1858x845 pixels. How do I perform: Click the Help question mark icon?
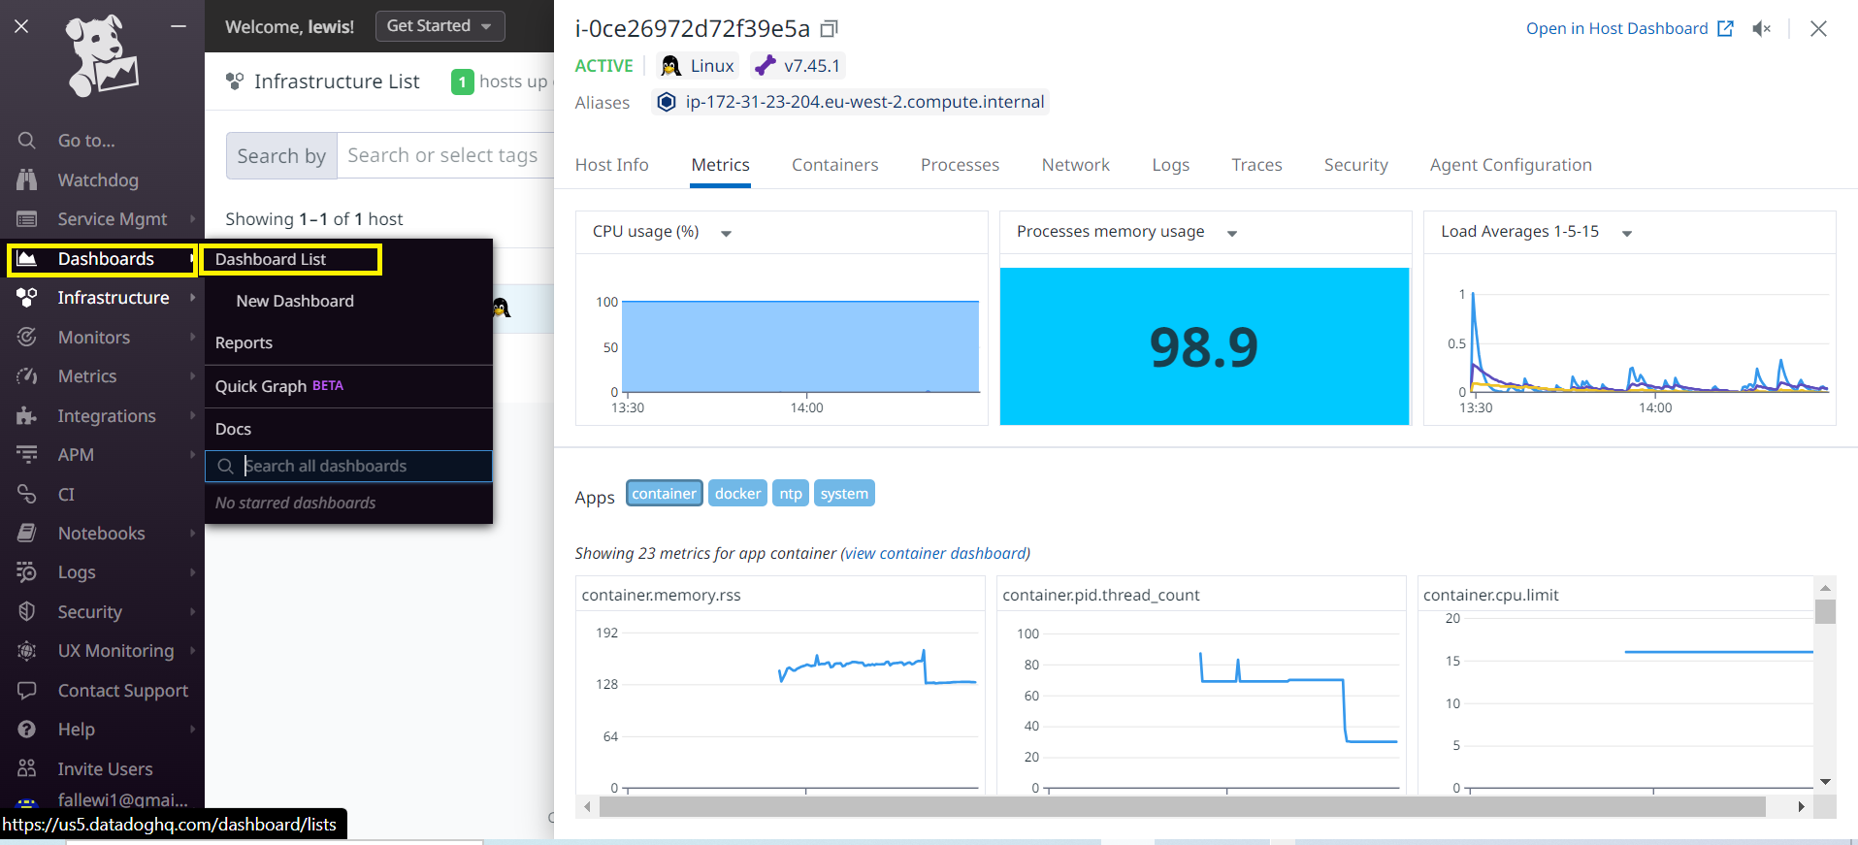(27, 730)
